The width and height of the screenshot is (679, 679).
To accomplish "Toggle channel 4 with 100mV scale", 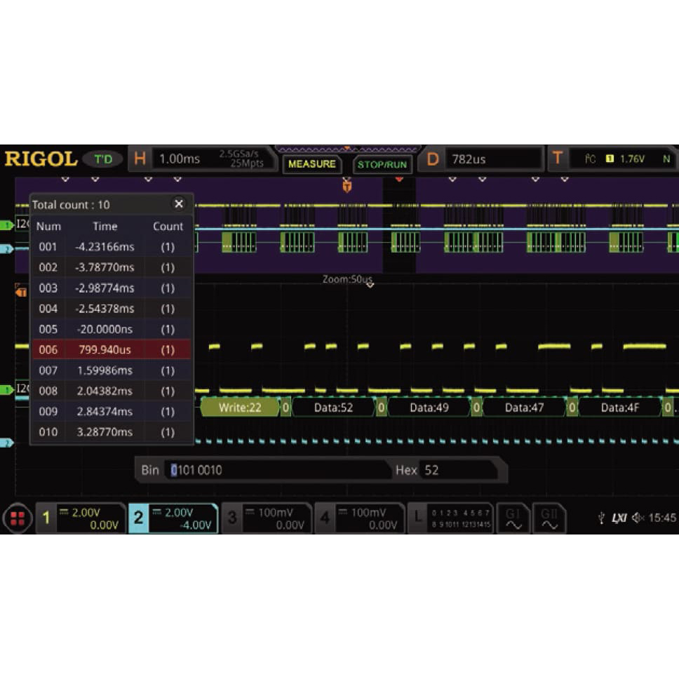I will (359, 518).
